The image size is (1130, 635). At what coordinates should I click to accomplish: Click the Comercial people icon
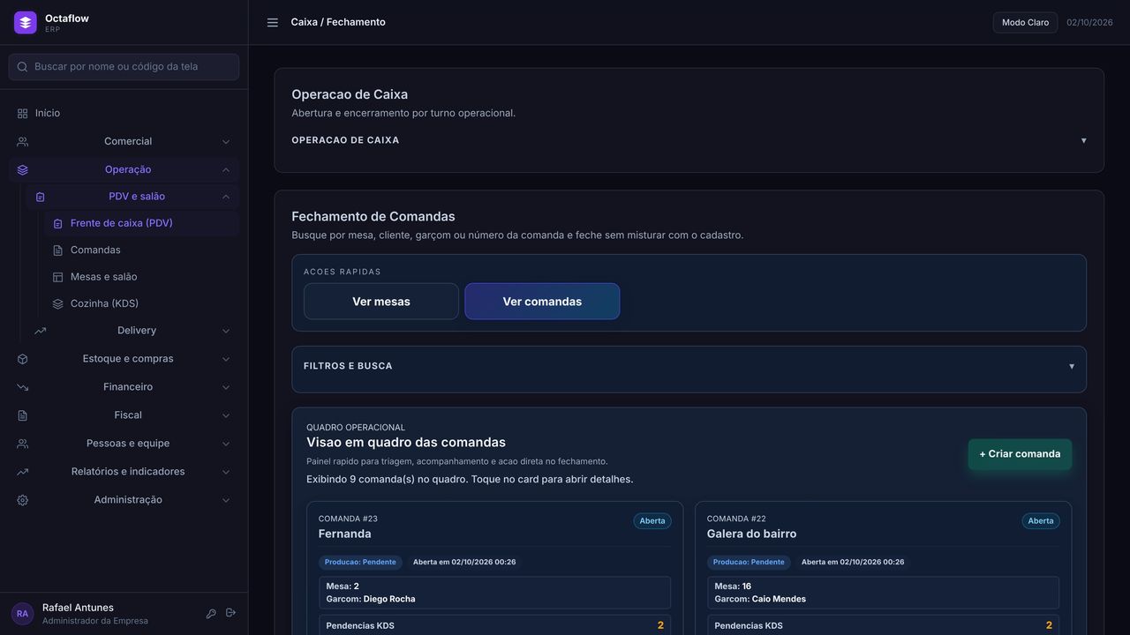point(22,142)
